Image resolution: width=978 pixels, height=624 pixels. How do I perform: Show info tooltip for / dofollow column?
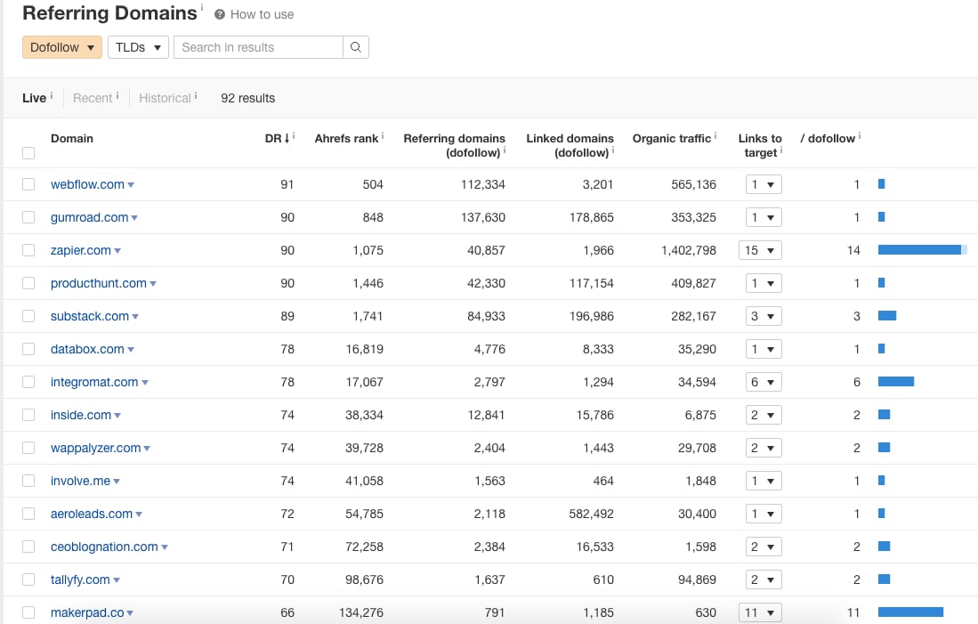860,135
